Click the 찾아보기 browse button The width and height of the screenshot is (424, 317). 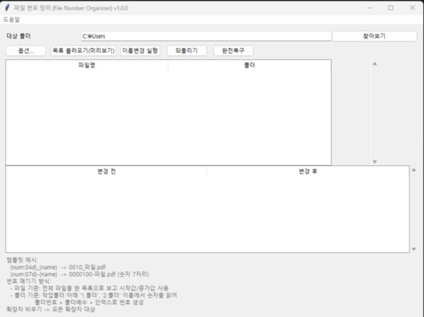(x=374, y=36)
